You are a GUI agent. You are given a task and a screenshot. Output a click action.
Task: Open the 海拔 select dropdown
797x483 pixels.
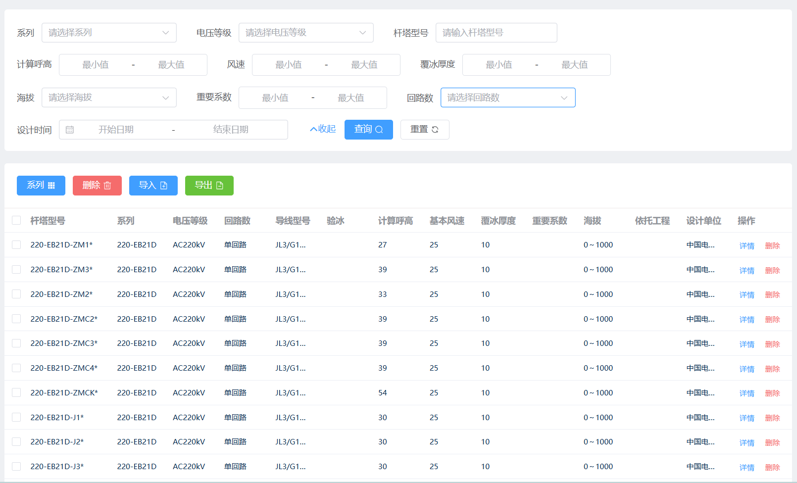109,97
